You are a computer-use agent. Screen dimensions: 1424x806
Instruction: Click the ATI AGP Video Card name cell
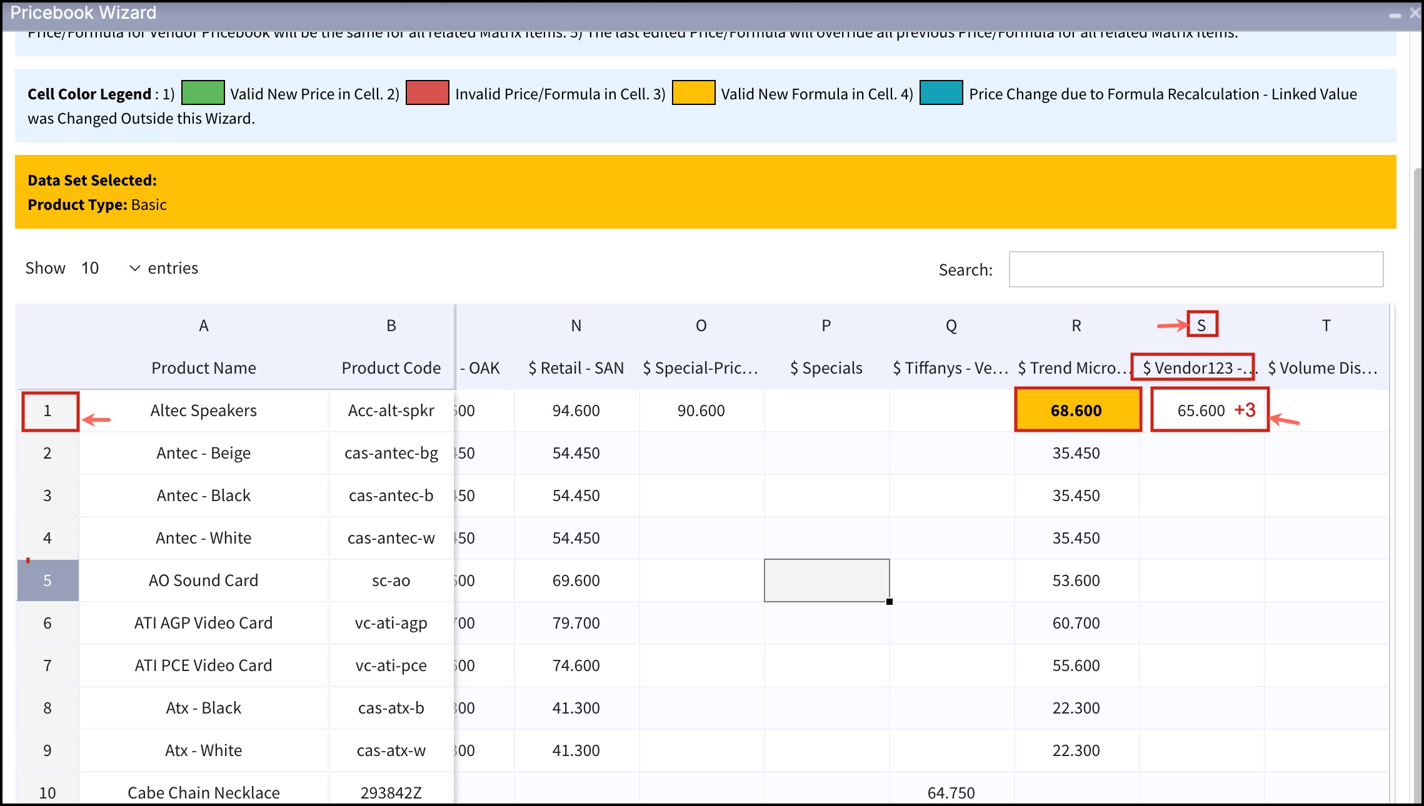click(x=204, y=624)
